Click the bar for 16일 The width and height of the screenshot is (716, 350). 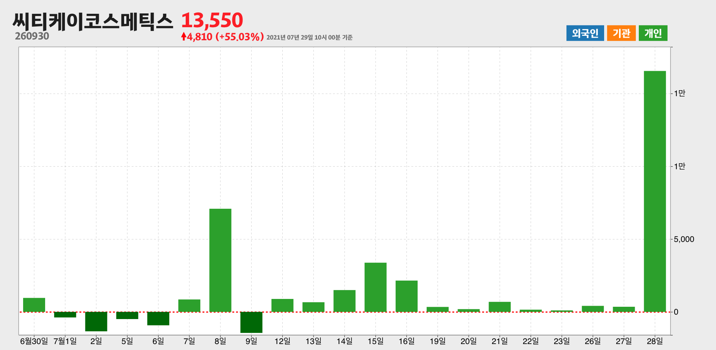point(406,296)
